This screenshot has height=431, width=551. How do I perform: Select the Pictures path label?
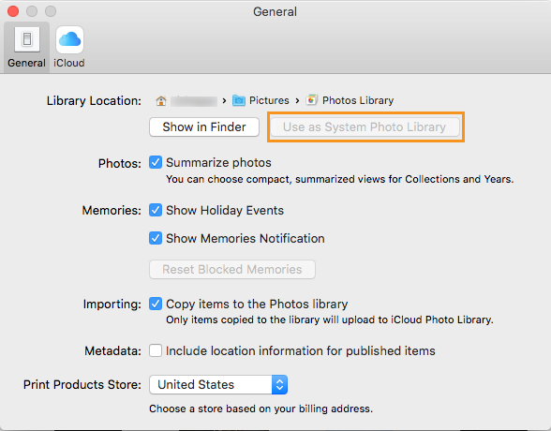(x=269, y=101)
